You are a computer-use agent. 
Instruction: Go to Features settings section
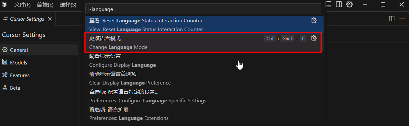39,75
